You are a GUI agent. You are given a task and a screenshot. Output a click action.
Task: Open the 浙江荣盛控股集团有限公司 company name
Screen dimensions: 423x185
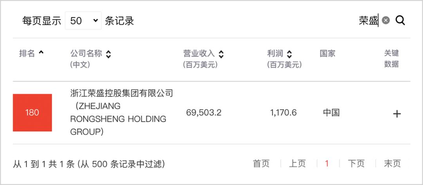(x=121, y=93)
